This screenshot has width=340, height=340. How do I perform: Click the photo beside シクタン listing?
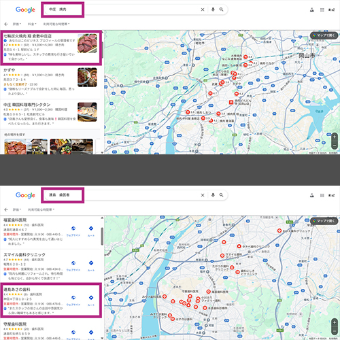click(87, 112)
